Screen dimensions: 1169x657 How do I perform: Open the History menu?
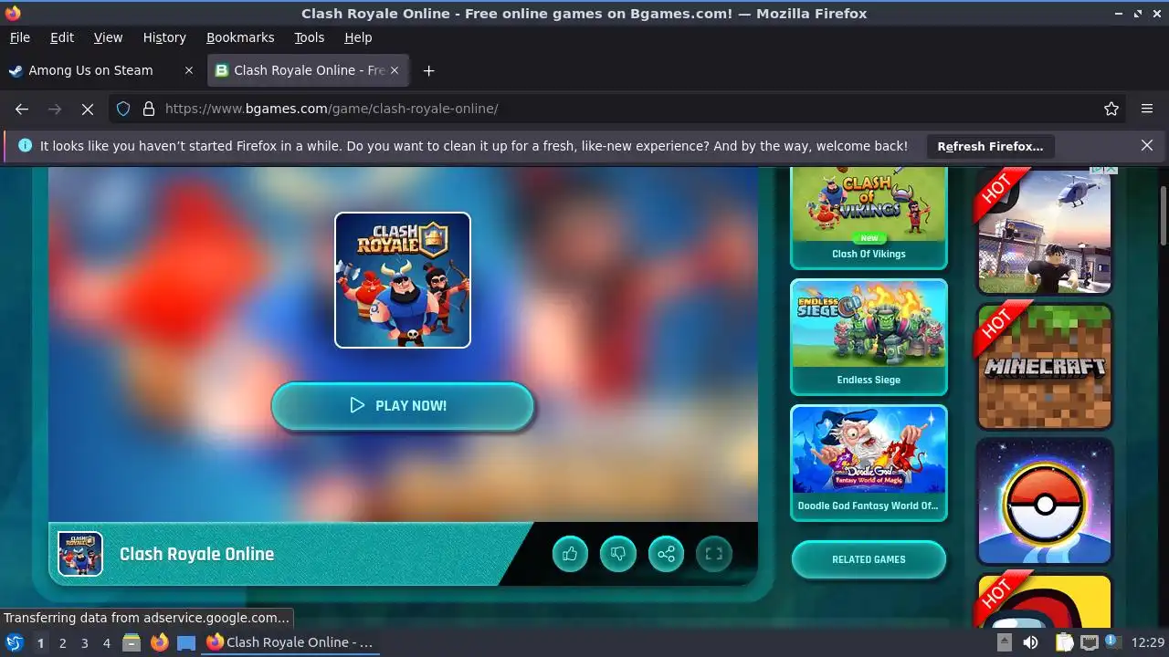[x=164, y=37]
